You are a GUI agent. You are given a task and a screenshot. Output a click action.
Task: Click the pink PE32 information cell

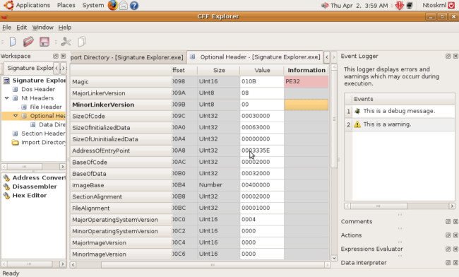click(x=306, y=81)
